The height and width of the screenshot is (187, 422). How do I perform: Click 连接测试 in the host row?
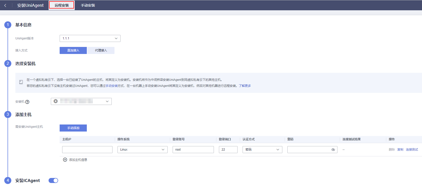pos(412,150)
